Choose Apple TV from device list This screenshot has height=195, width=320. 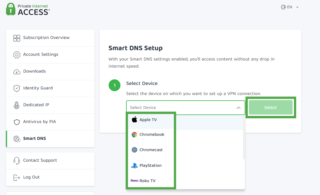(185, 122)
